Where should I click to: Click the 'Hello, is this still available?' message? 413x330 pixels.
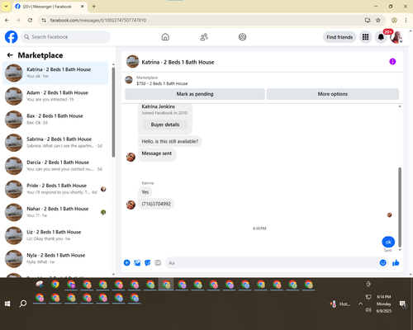170,141
